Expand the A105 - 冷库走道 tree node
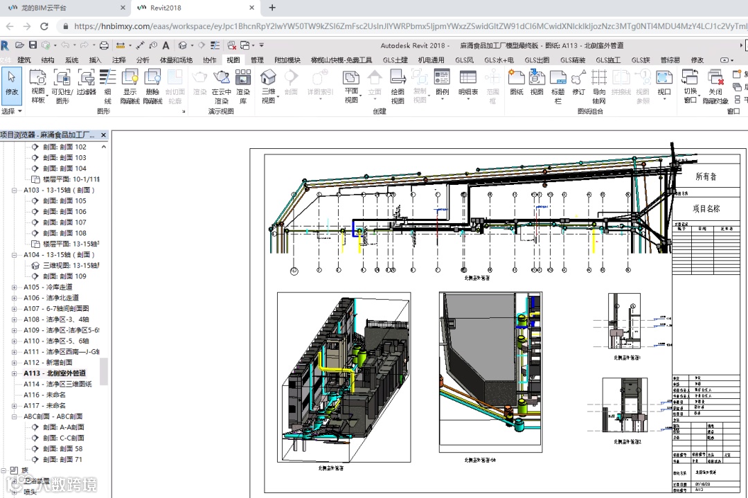 coord(15,287)
